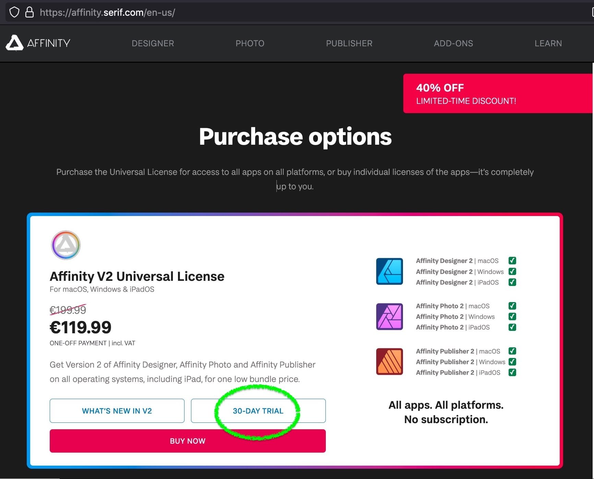
Task: Open the Publisher menu item
Action: [x=349, y=43]
